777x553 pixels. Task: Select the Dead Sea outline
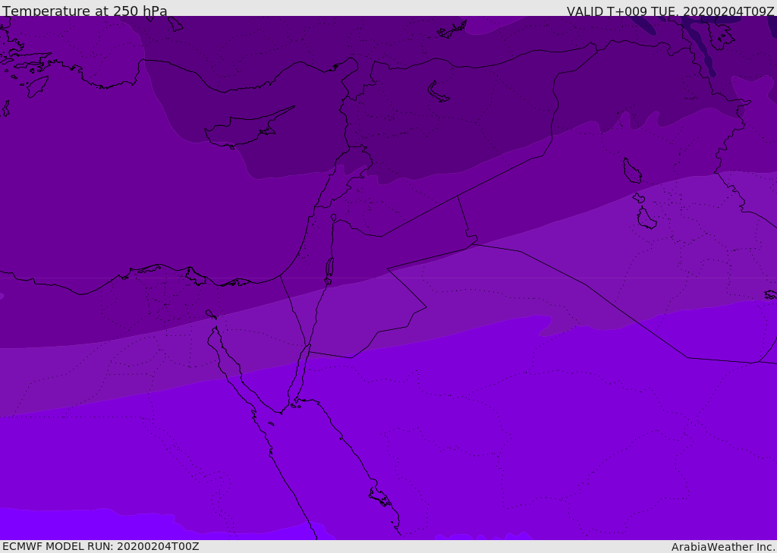pyautogui.click(x=329, y=269)
